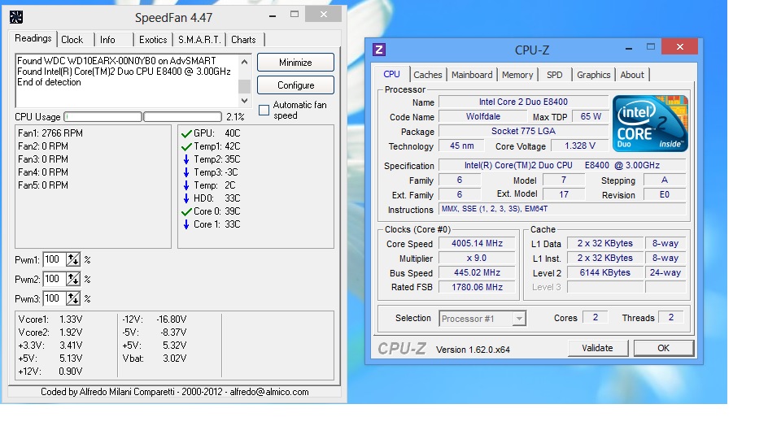Enable the Automatic fan speed checkbox
Screen dimensions: 781x439
pos(264,111)
